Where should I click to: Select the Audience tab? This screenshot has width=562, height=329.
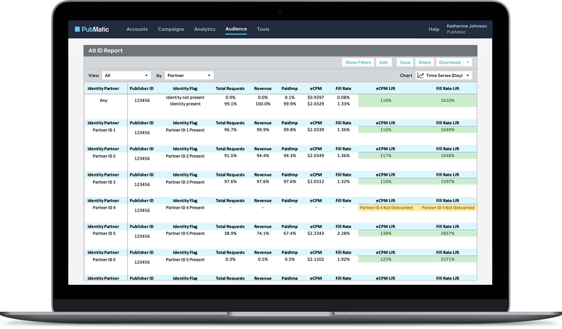(x=236, y=29)
